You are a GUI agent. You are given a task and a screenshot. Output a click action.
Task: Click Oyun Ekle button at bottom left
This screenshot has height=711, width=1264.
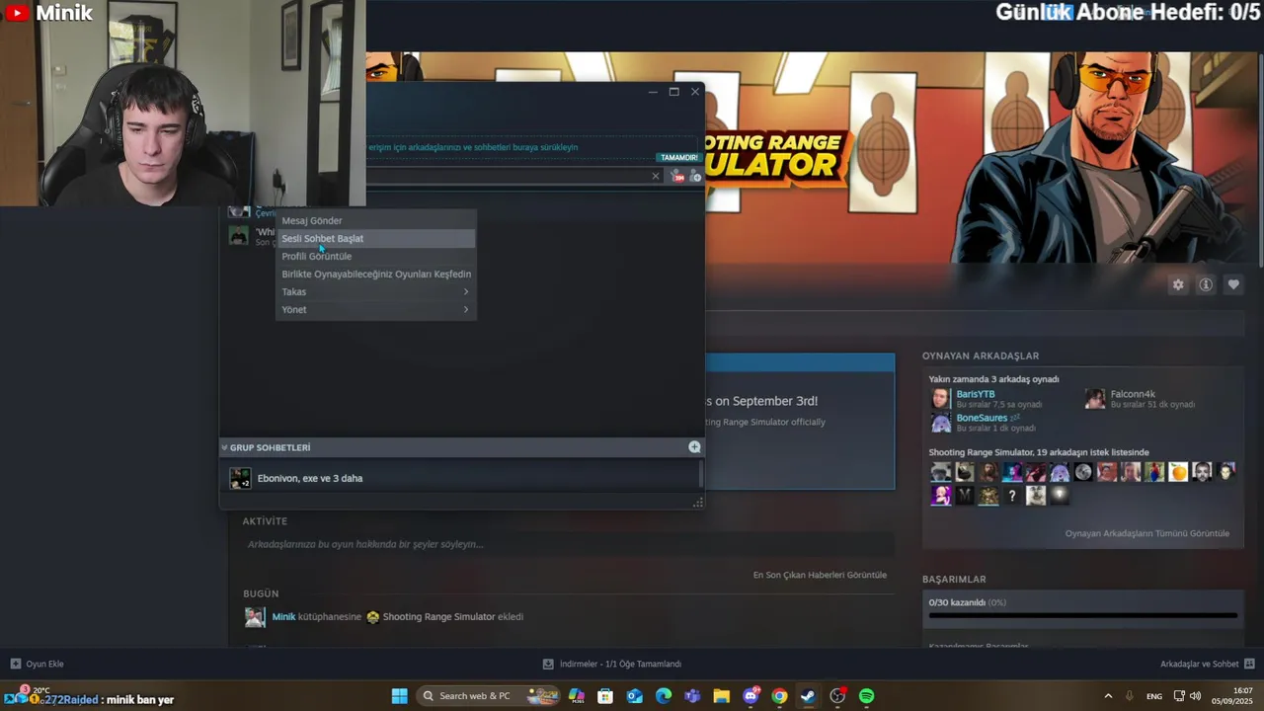point(38,664)
